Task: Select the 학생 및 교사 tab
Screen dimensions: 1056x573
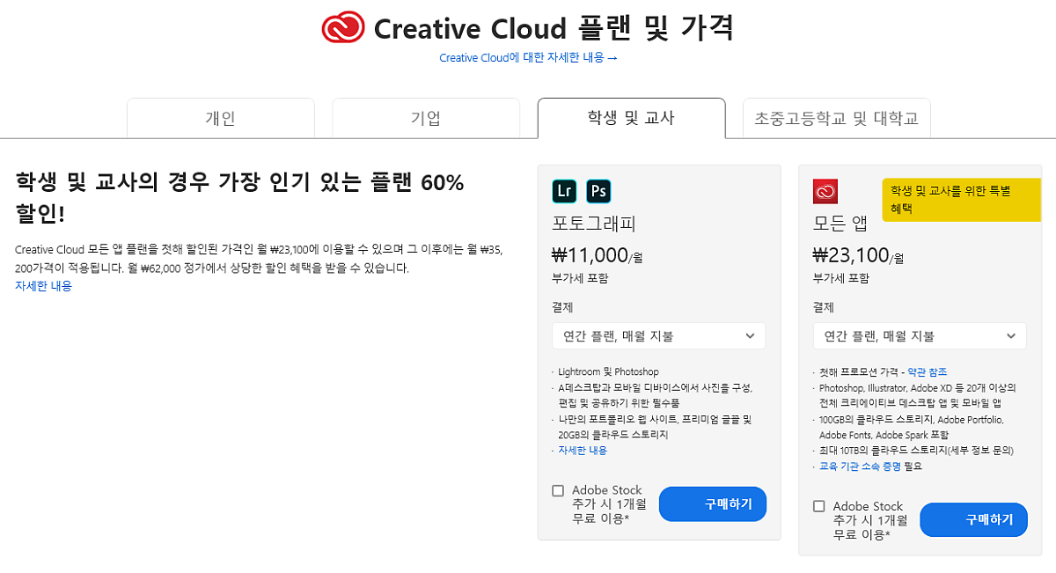Action: tap(631, 118)
